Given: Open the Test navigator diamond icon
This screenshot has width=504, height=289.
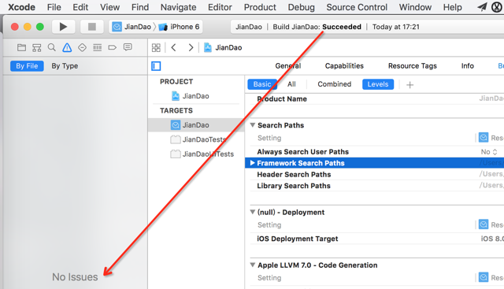Looking at the screenshot, I should 82,47.
